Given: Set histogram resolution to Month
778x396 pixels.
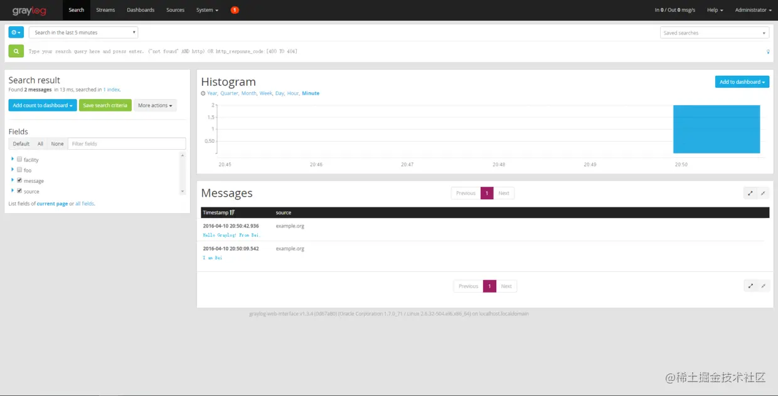Looking at the screenshot, I should point(249,93).
